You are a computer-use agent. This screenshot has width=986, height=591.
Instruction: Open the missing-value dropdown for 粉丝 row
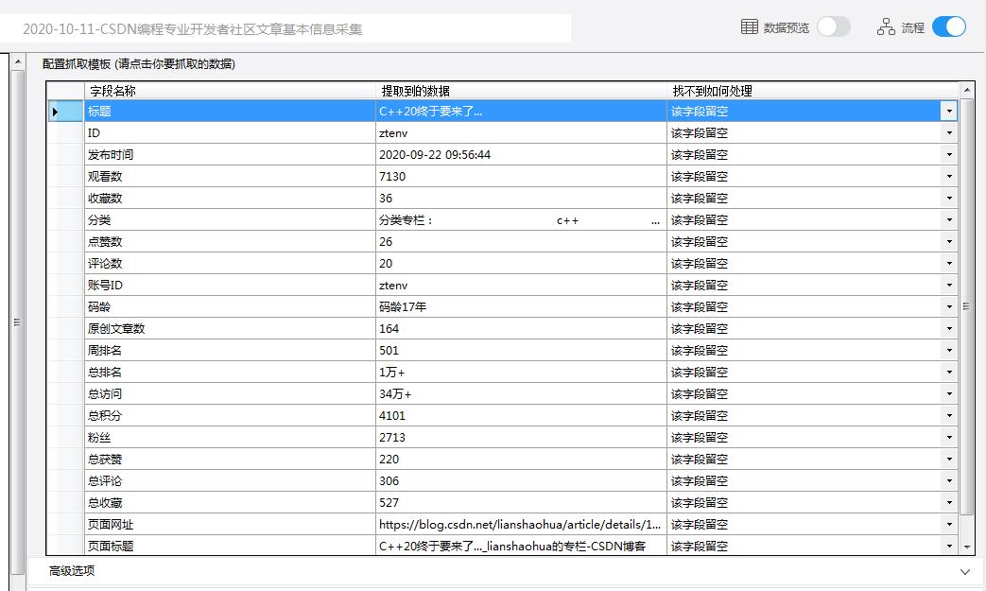click(x=949, y=438)
